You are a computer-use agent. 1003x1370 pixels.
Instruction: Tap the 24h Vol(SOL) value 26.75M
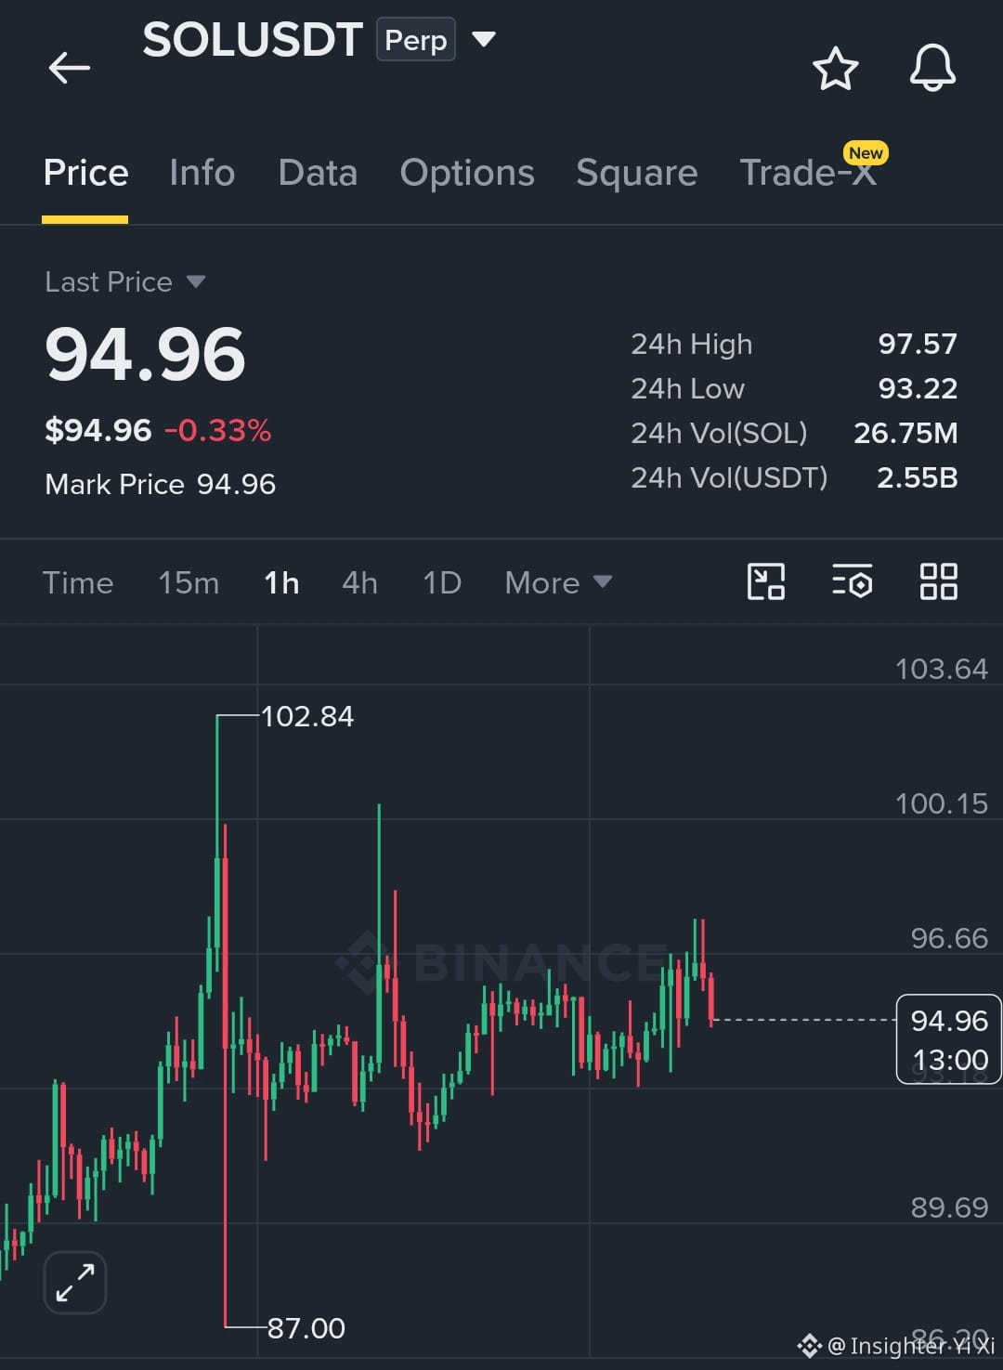point(905,433)
